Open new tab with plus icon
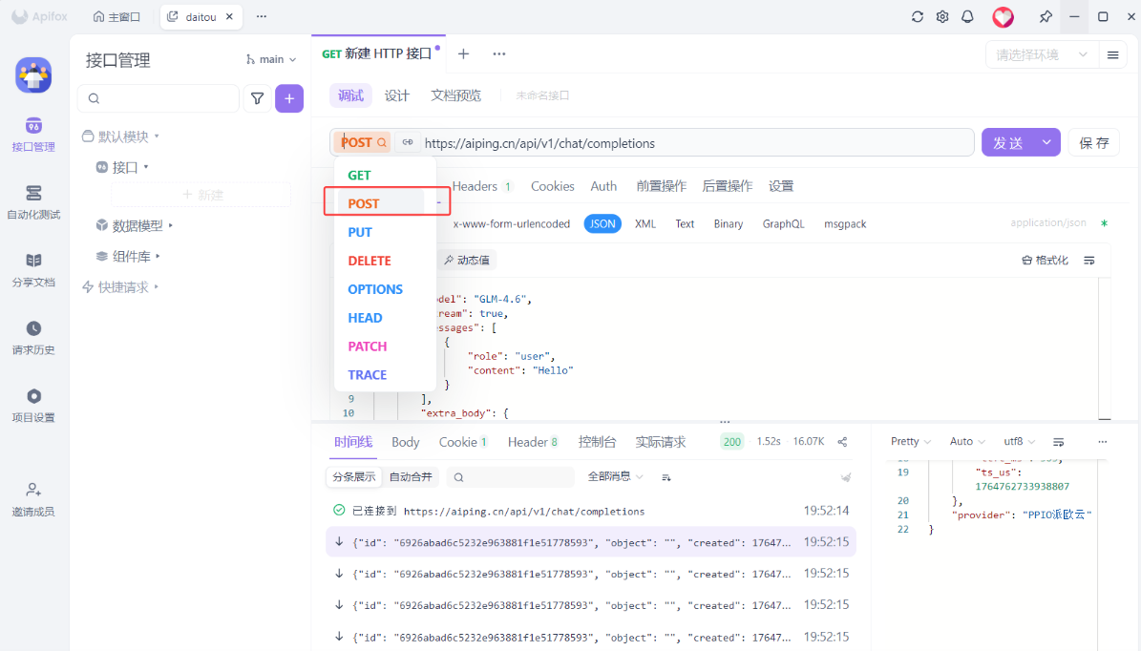Viewport: 1141px width, 651px height. point(463,53)
